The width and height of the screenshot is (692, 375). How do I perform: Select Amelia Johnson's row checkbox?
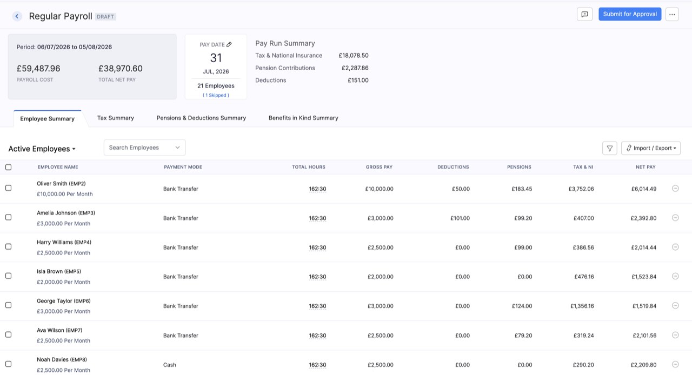(x=8, y=217)
